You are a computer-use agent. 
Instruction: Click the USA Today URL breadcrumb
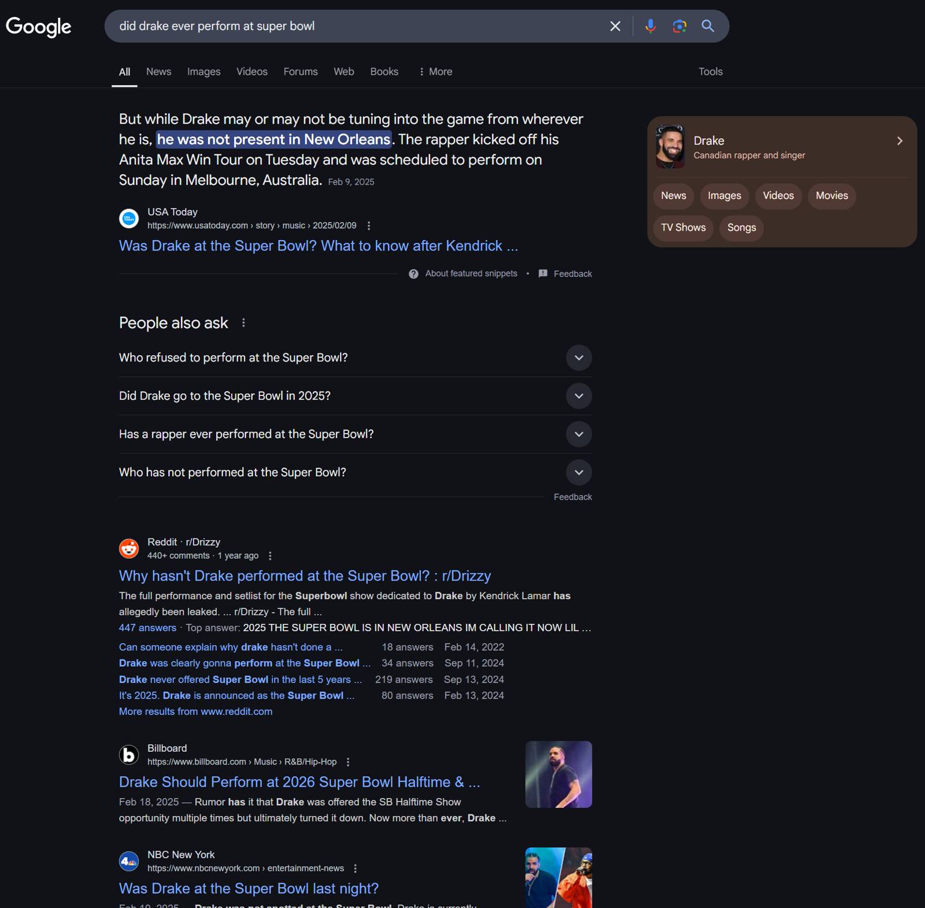click(251, 226)
